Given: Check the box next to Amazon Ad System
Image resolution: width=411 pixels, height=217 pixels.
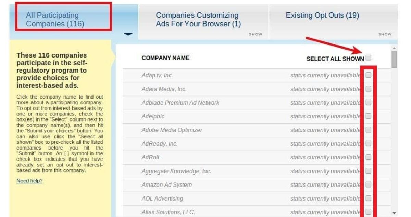Looking at the screenshot, I should pyautogui.click(x=368, y=184).
